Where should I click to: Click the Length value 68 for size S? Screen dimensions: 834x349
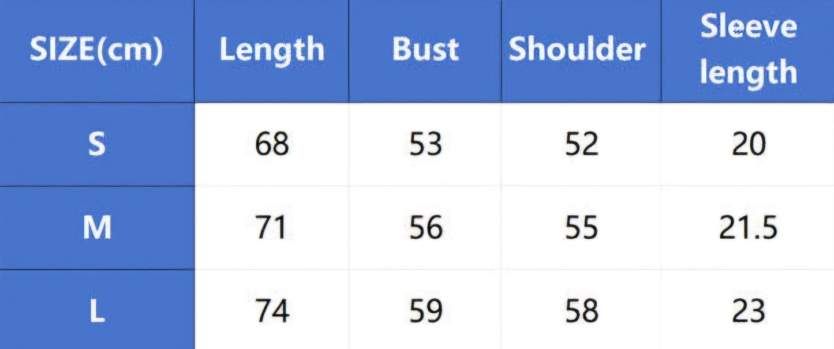coord(272,144)
